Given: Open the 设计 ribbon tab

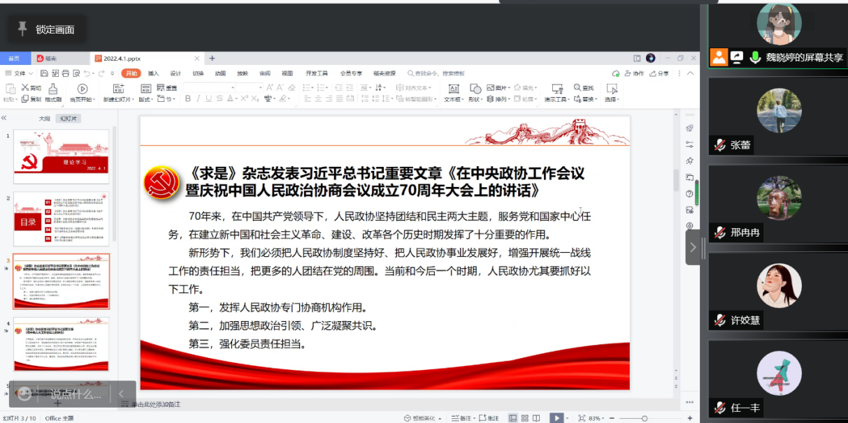Looking at the screenshot, I should point(175,73).
